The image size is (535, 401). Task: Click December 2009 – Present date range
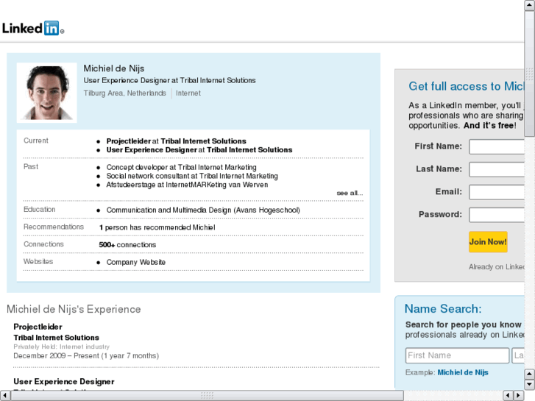[86, 355]
